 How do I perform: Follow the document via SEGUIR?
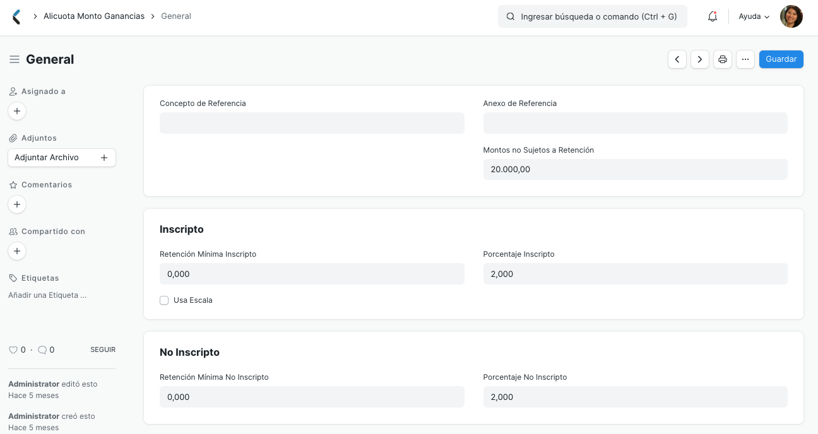tap(103, 349)
